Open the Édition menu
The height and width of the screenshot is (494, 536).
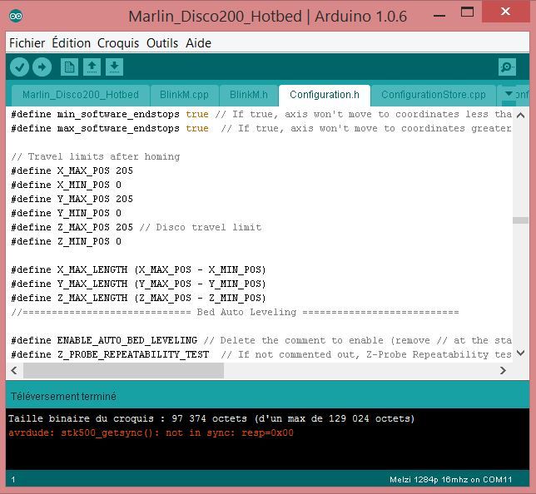pos(71,43)
